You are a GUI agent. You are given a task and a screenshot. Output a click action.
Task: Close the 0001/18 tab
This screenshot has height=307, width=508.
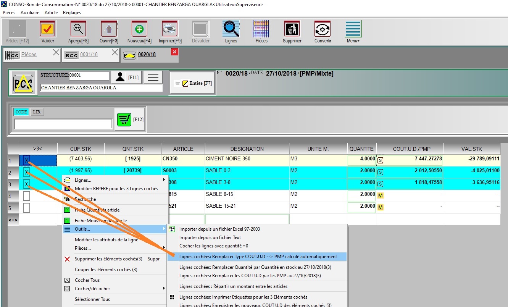click(x=115, y=53)
